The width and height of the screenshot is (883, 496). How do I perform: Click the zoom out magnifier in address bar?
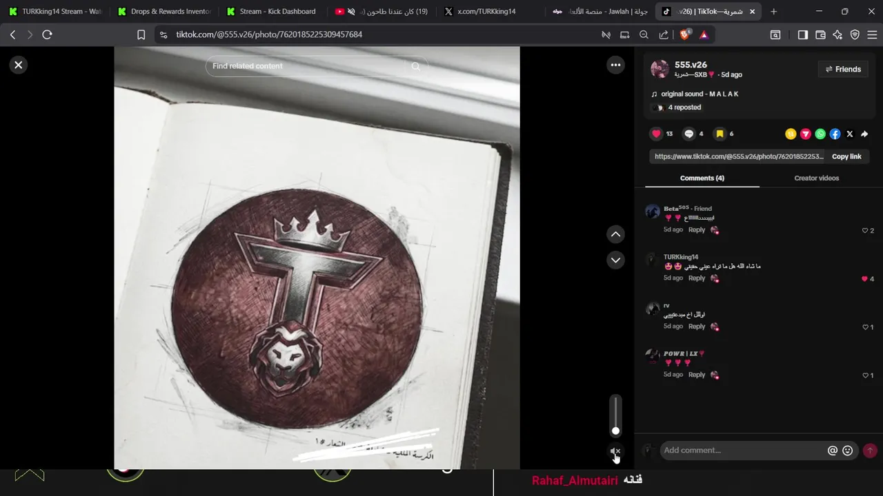(644, 34)
